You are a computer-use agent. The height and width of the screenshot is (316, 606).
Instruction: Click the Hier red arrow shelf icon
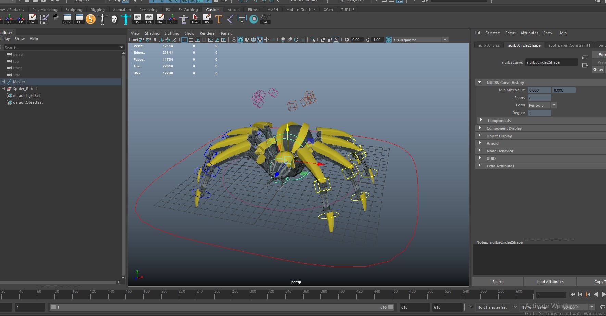(x=195, y=19)
